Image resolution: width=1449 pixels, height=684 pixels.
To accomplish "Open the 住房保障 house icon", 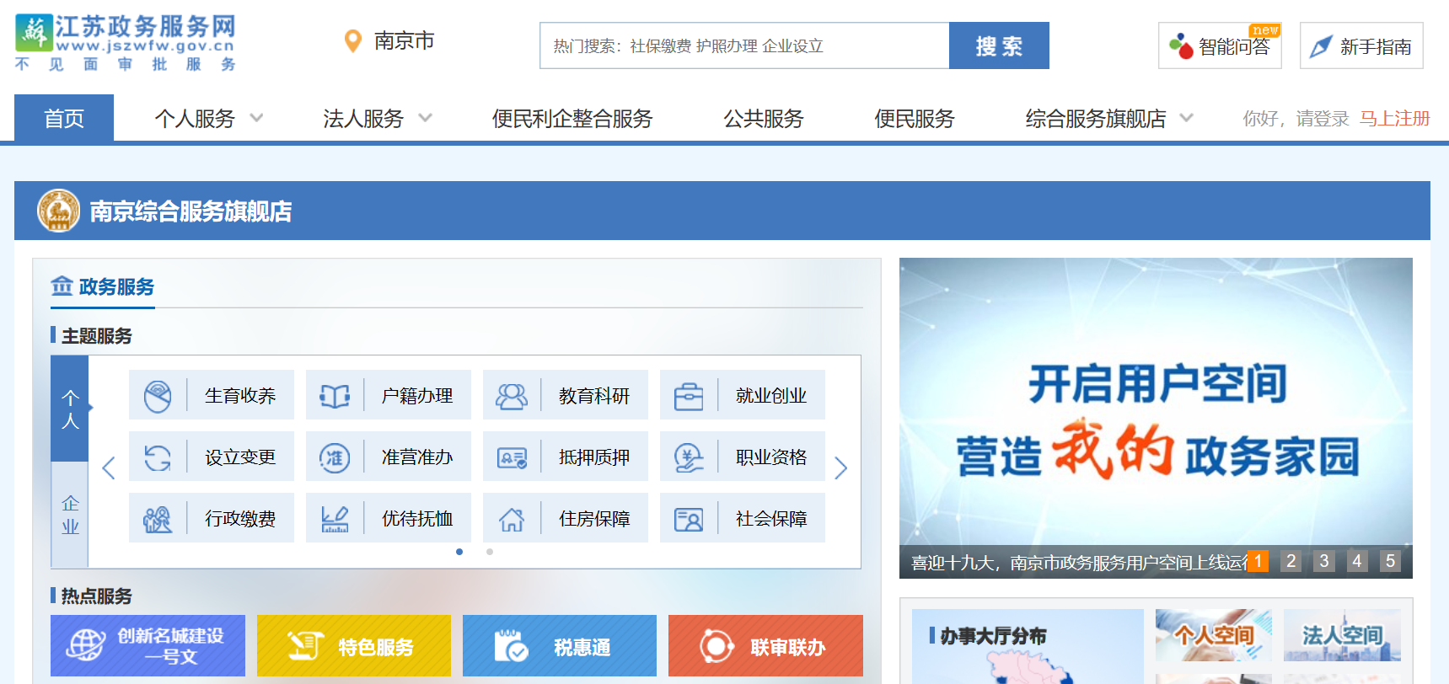I will tap(512, 519).
